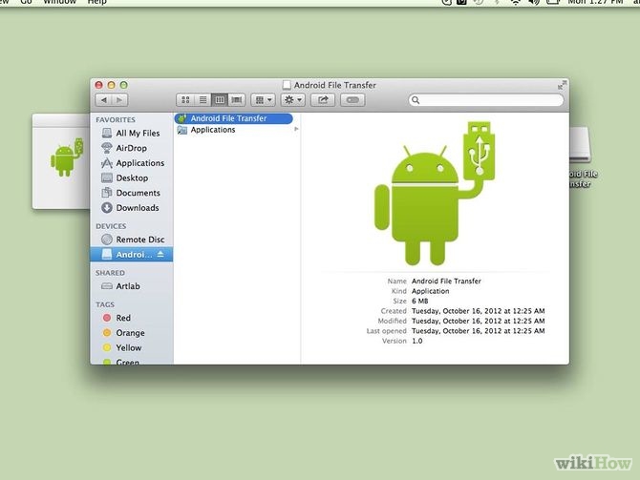
Task: Click the AirDrop parachute icon
Action: pos(107,148)
